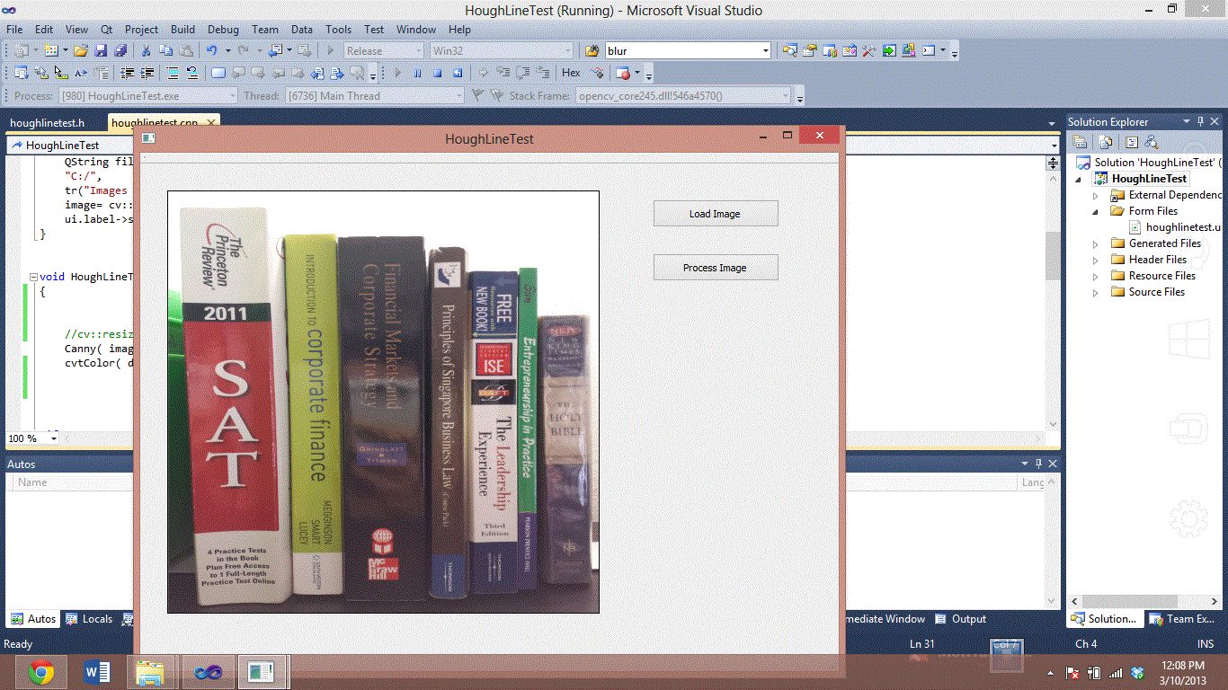The width and height of the screenshot is (1228, 690).
Task: Stop debugging with the Stop icon
Action: click(438, 73)
